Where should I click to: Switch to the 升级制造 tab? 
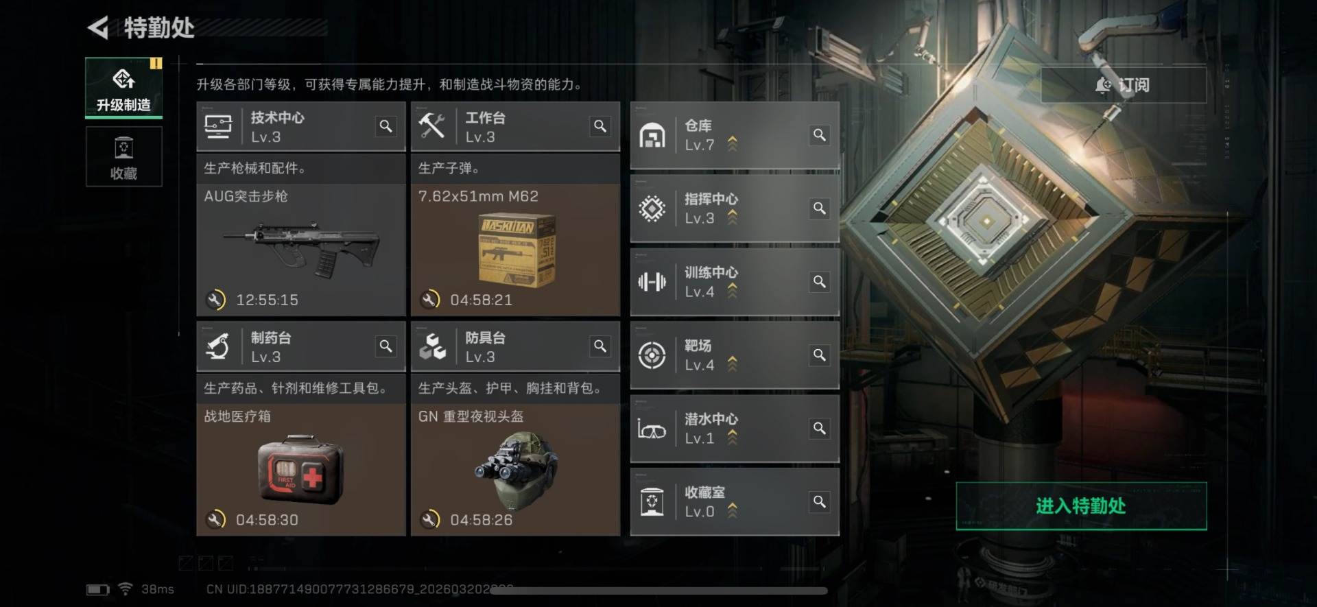tap(123, 88)
